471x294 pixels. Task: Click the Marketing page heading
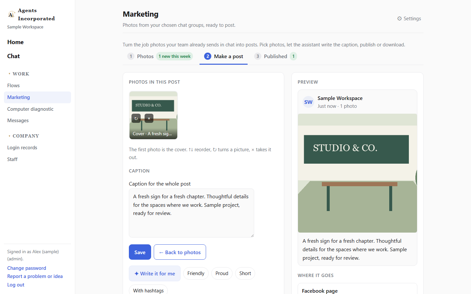tap(141, 14)
